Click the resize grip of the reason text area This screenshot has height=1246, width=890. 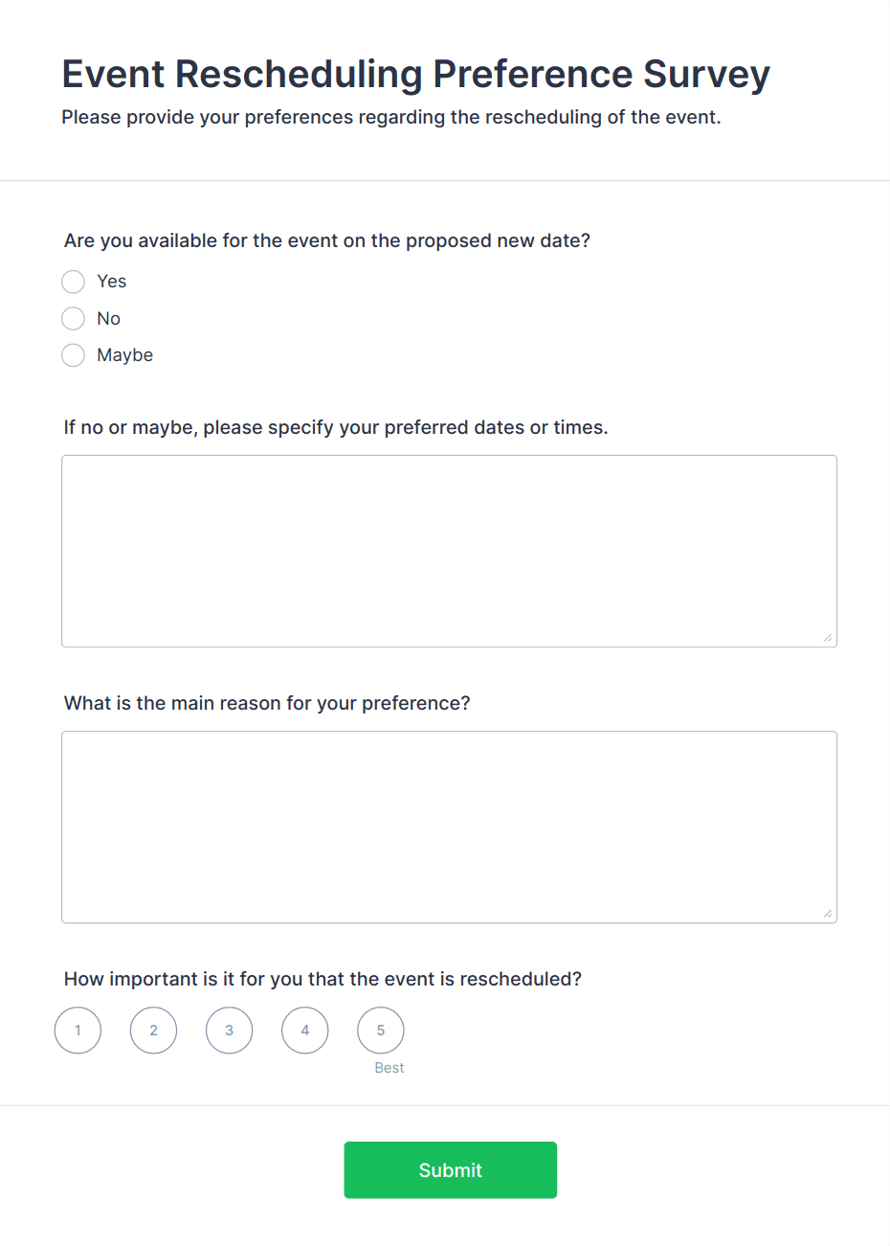(x=828, y=913)
